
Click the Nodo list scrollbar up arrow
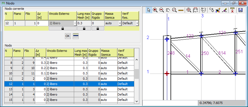click(137, 60)
